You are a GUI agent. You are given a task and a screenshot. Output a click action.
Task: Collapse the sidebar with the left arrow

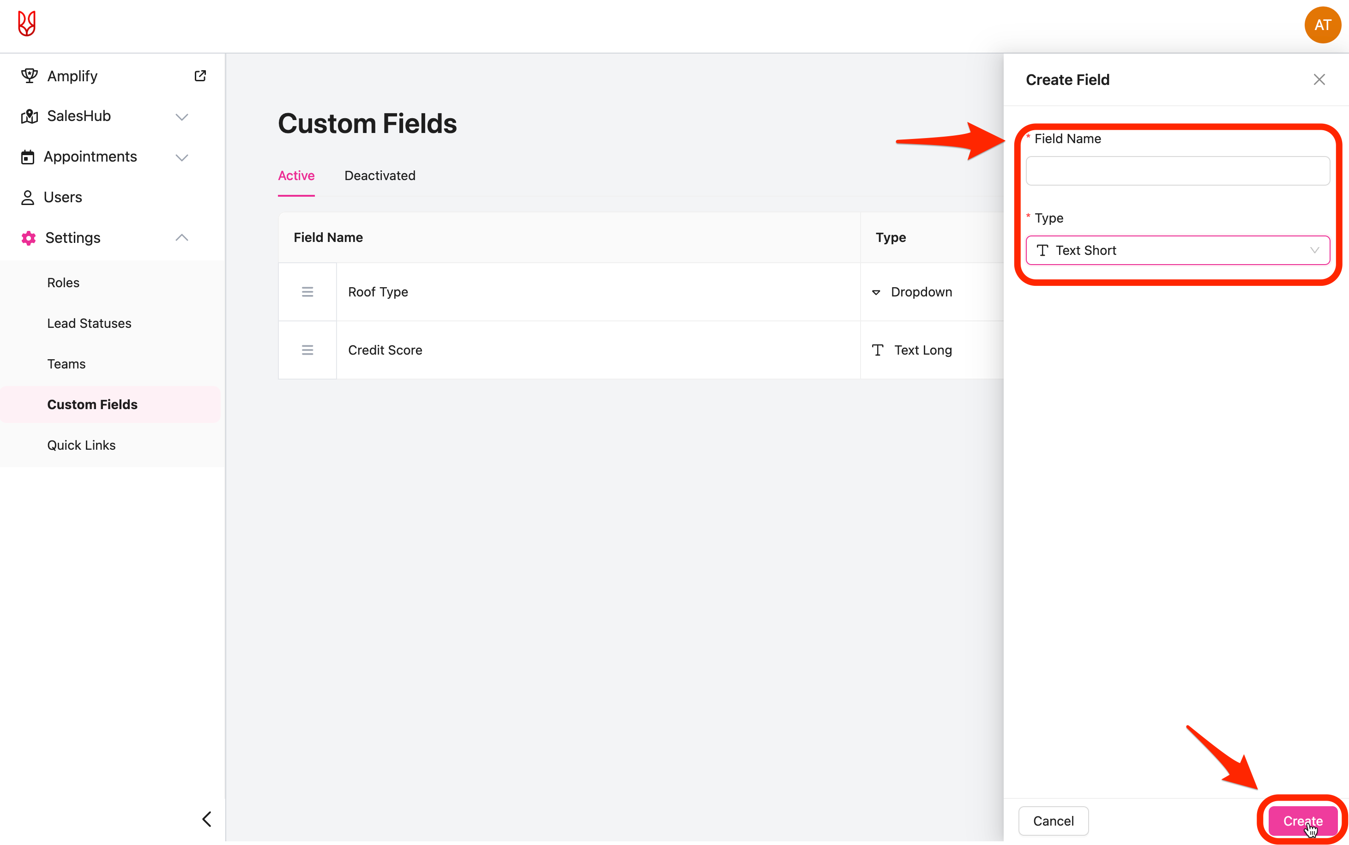point(207,819)
